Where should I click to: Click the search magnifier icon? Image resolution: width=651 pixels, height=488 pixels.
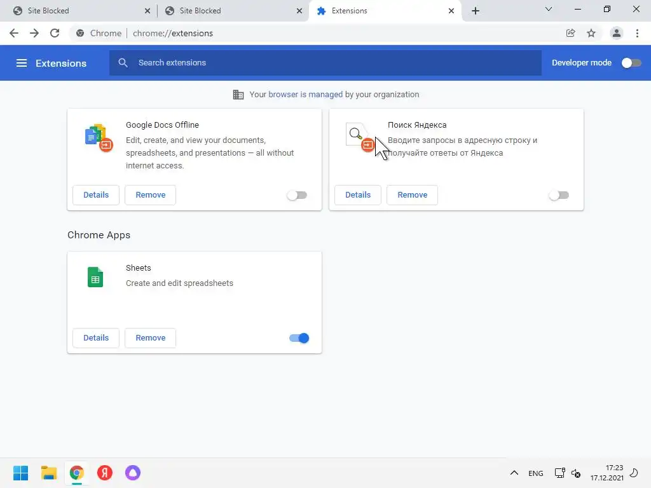(123, 63)
